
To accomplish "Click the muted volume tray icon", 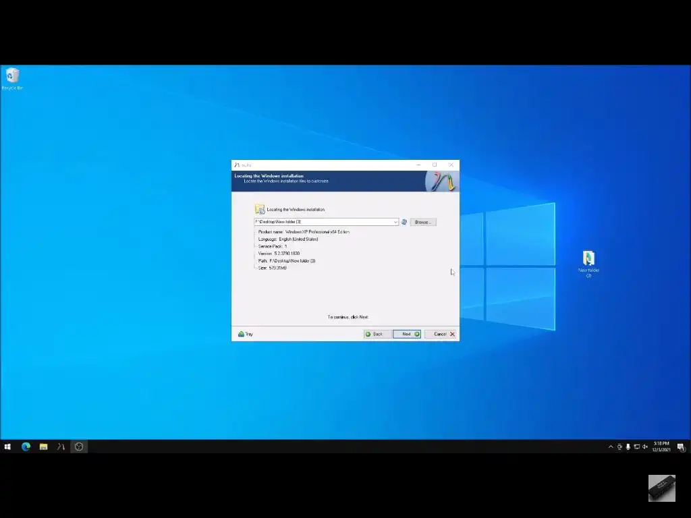I will (645, 447).
